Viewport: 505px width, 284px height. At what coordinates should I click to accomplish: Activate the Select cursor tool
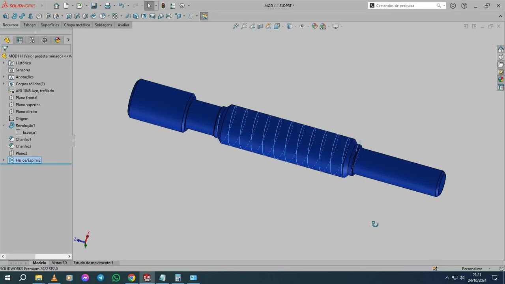coord(149,6)
